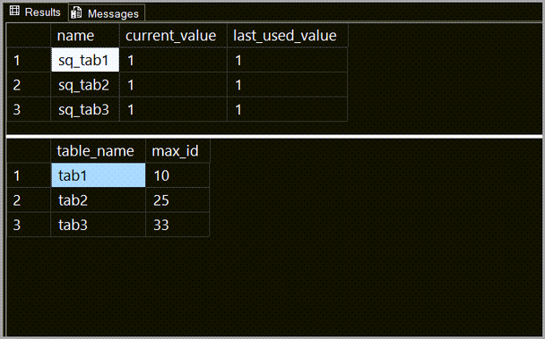The image size is (545, 339).
Task: Click the name column header
Action: pyautogui.click(x=85, y=36)
